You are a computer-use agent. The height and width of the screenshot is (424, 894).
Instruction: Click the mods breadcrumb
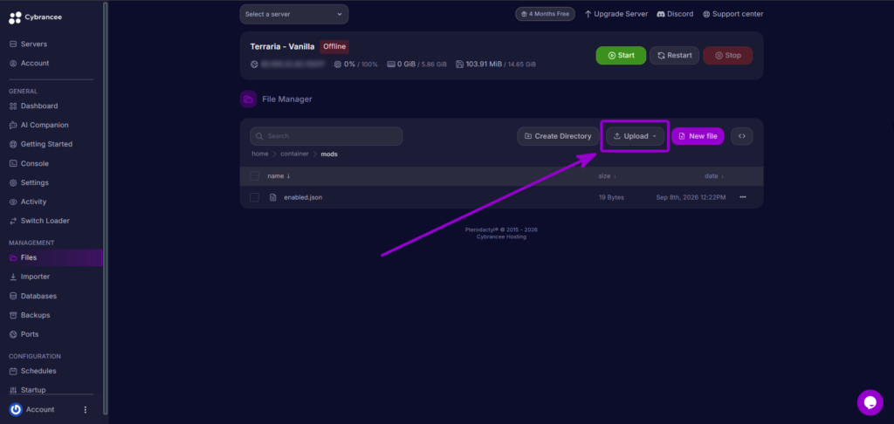329,154
